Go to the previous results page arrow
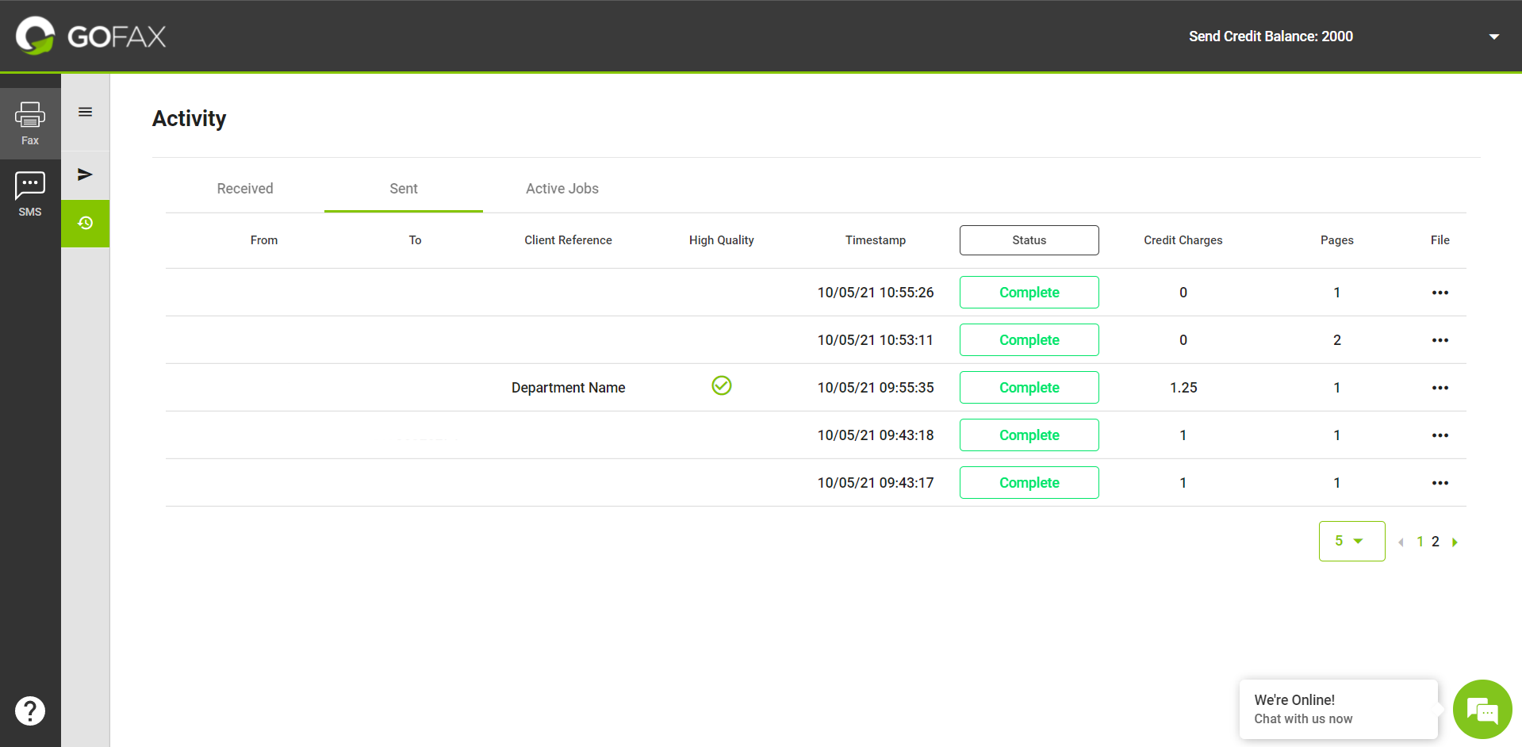Screen dimensions: 1522x747 click(x=1401, y=542)
